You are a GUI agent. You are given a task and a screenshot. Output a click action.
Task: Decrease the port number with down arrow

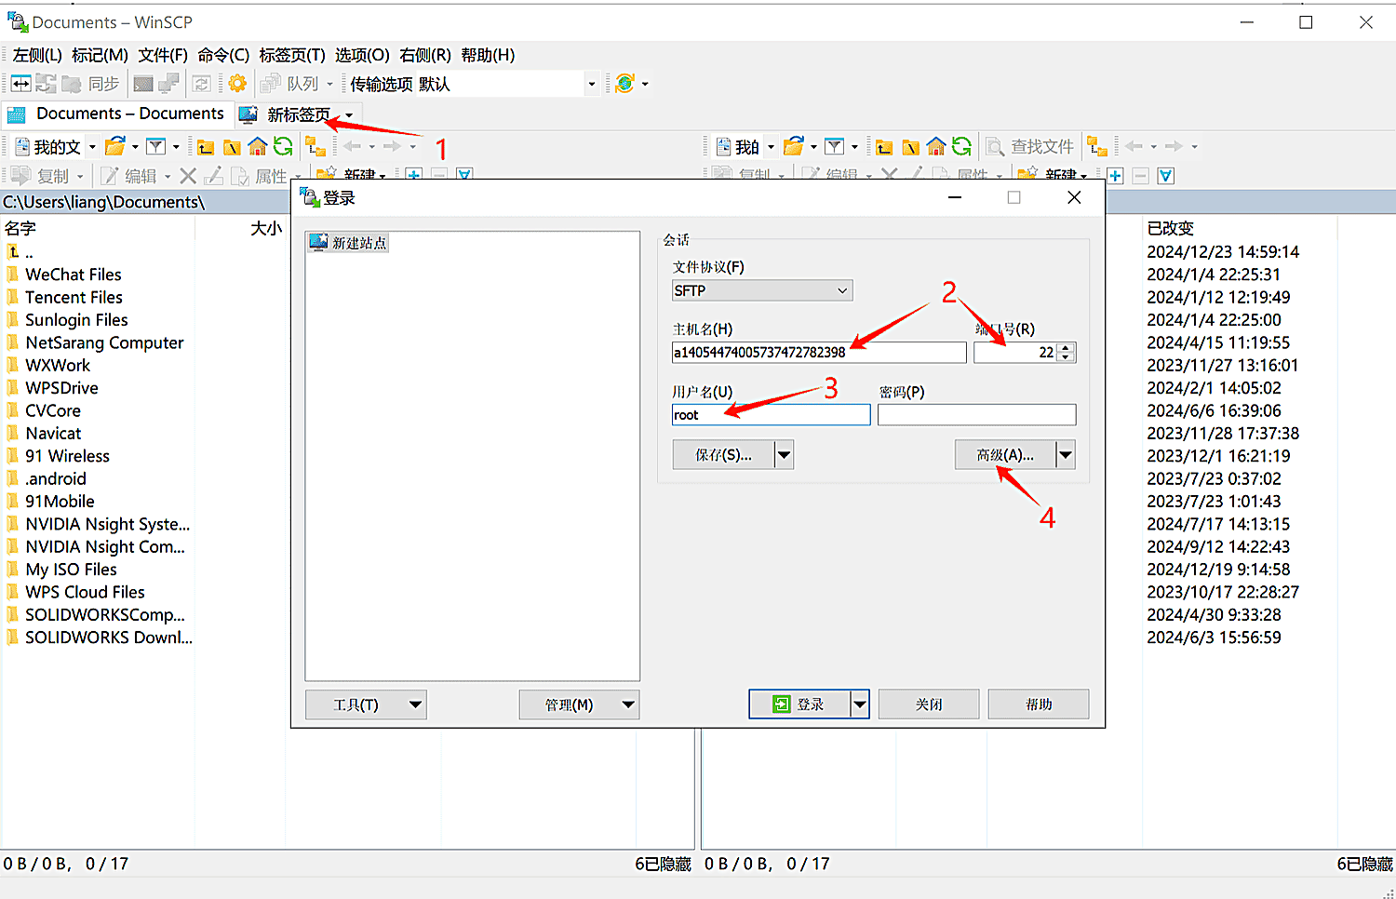coord(1067,357)
